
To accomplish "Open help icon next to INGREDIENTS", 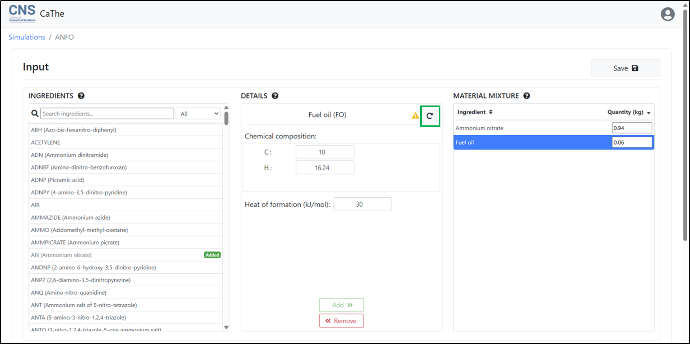I will (81, 96).
